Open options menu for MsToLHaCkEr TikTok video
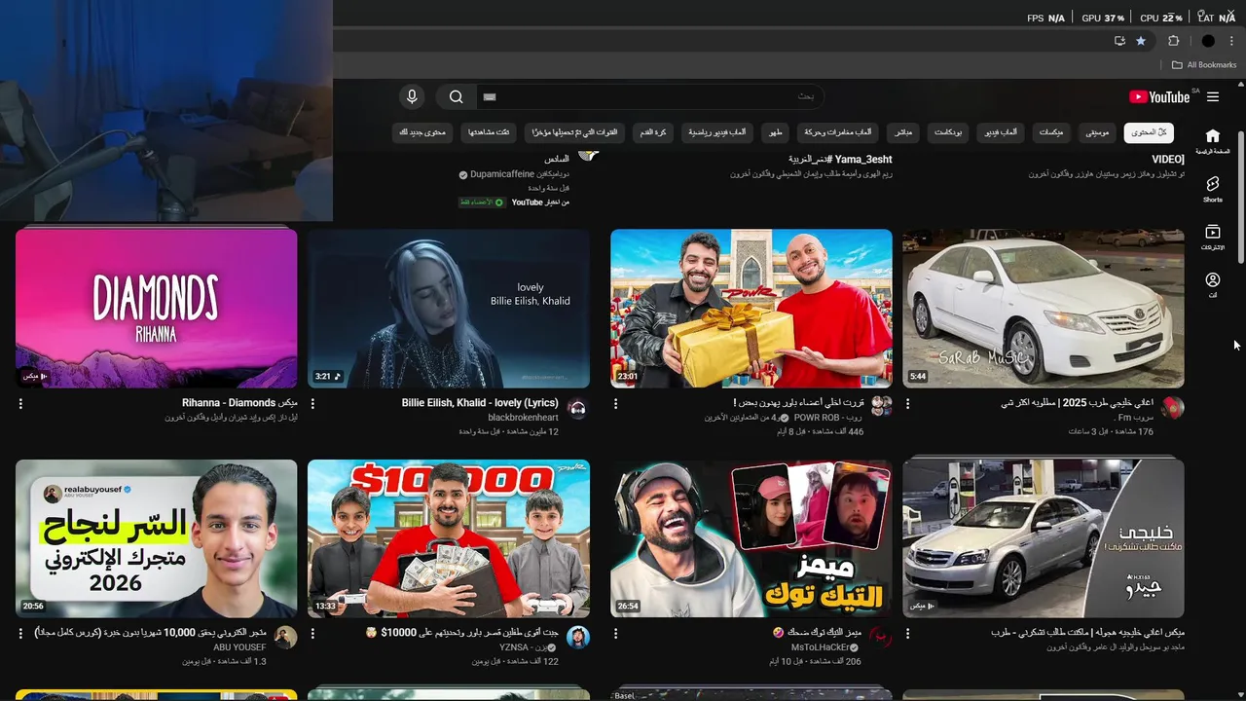Image resolution: width=1246 pixels, height=701 pixels. pos(615,633)
